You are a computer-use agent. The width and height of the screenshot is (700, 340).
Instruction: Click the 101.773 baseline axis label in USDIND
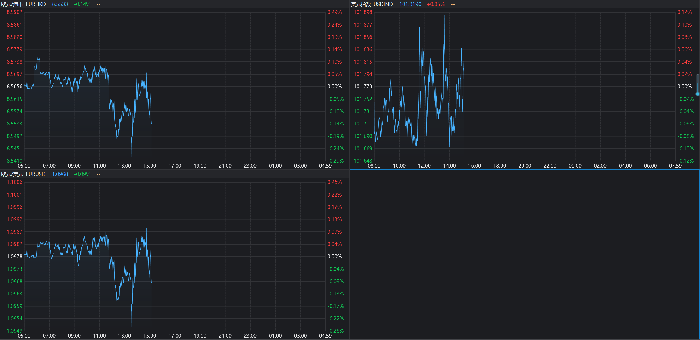coord(363,87)
